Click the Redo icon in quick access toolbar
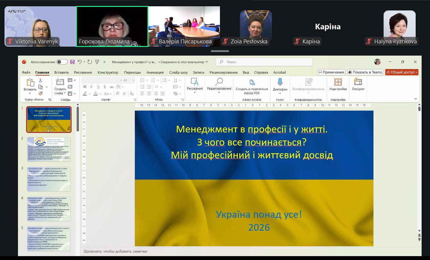 pyautogui.click(x=90, y=62)
